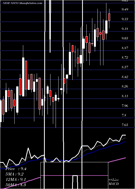Click the 50MA : 8.3 readout
The width and height of the screenshot is (135, 189).
click(16, 185)
